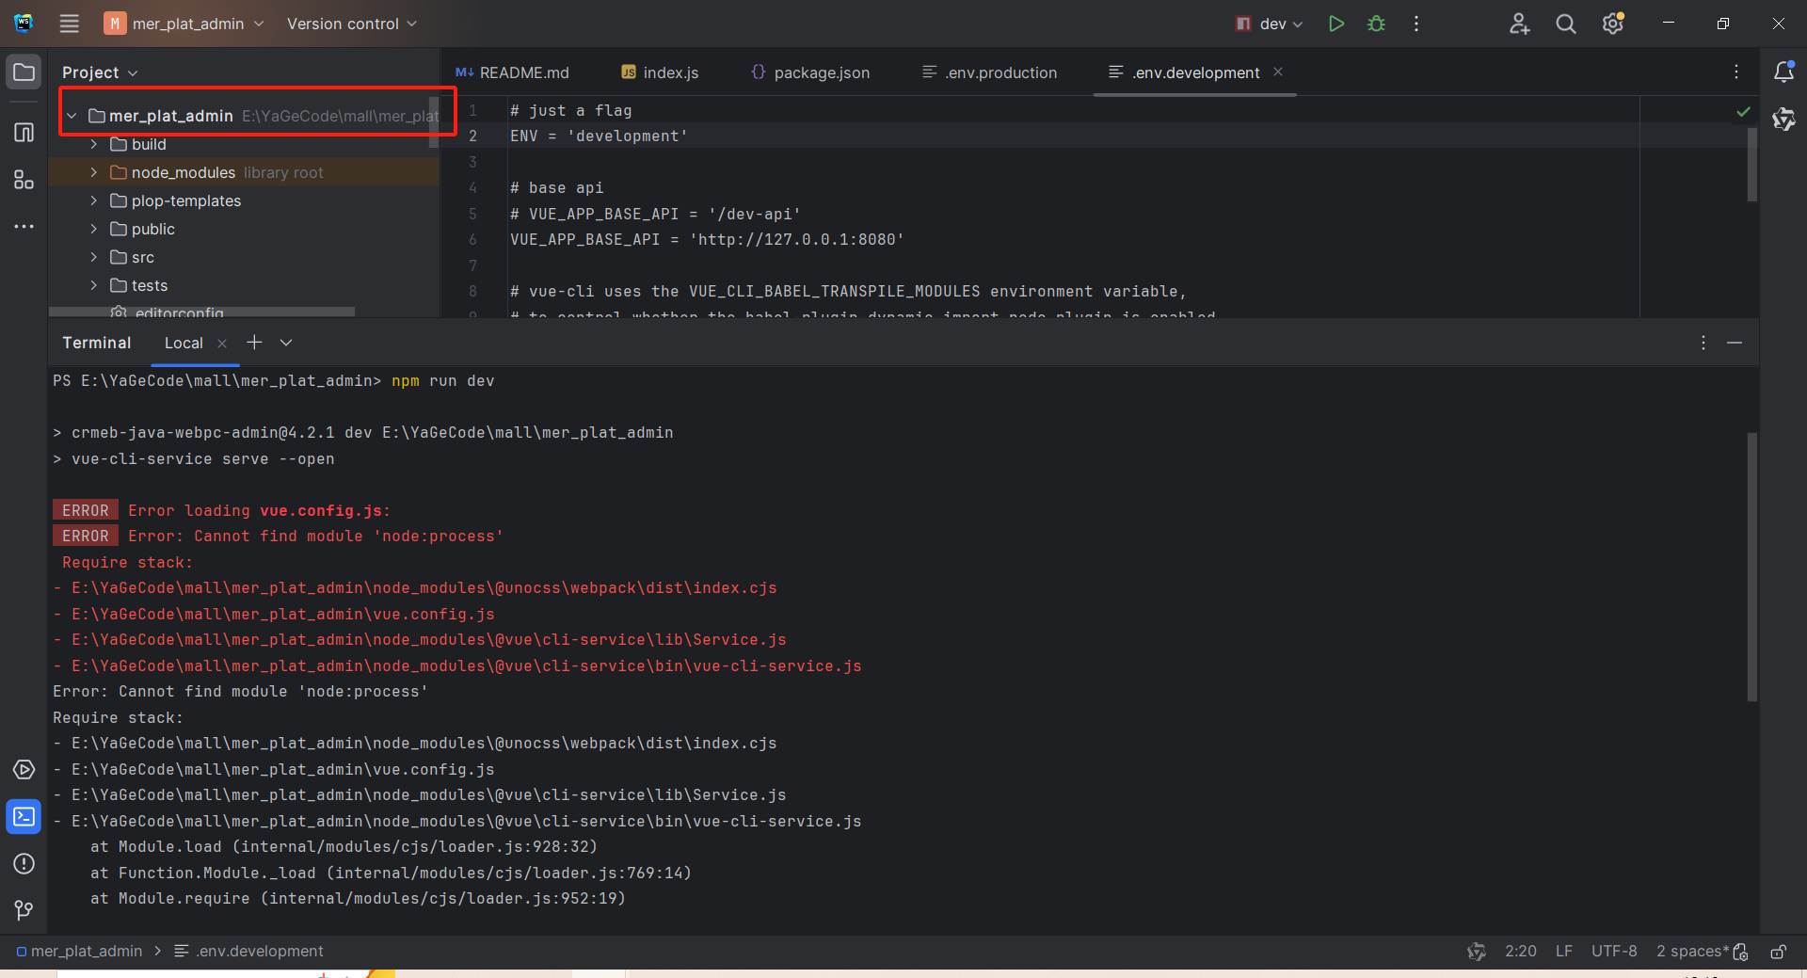Click the terminal vertical scrollbar
This screenshot has width=1807, height=978.
point(1752,567)
